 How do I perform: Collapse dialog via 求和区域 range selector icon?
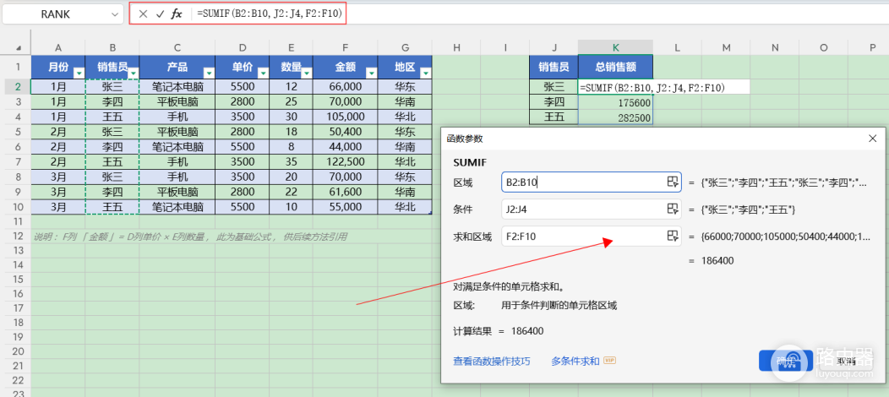tap(673, 237)
